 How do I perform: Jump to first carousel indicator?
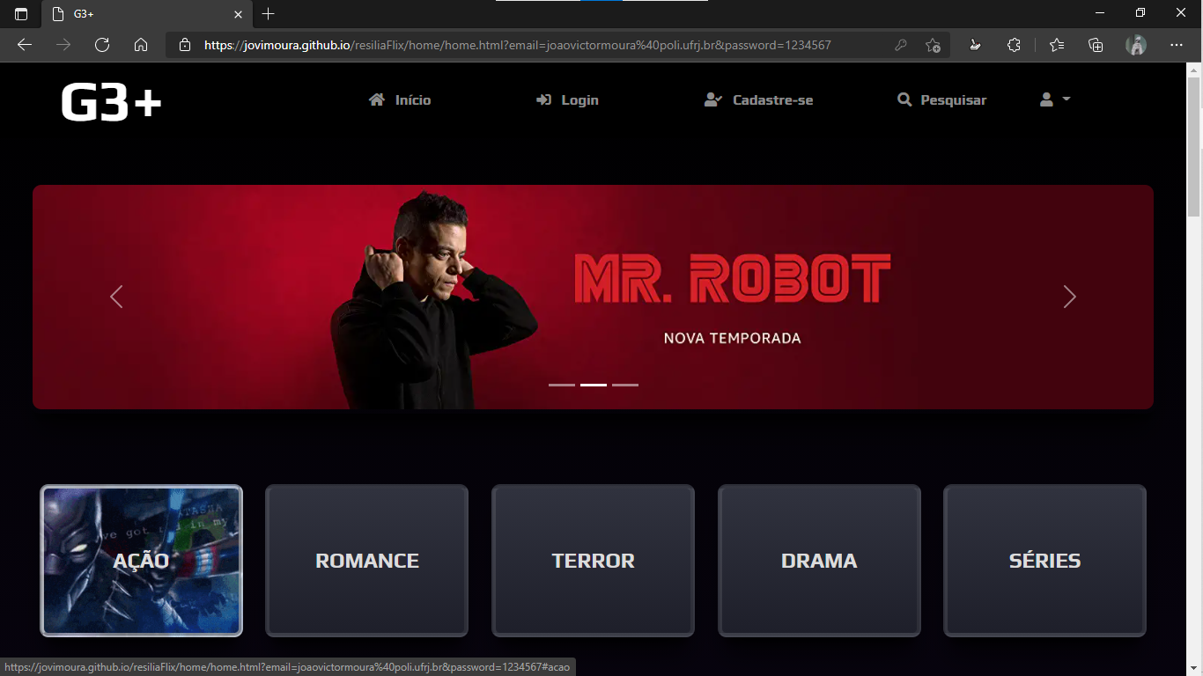(x=562, y=385)
